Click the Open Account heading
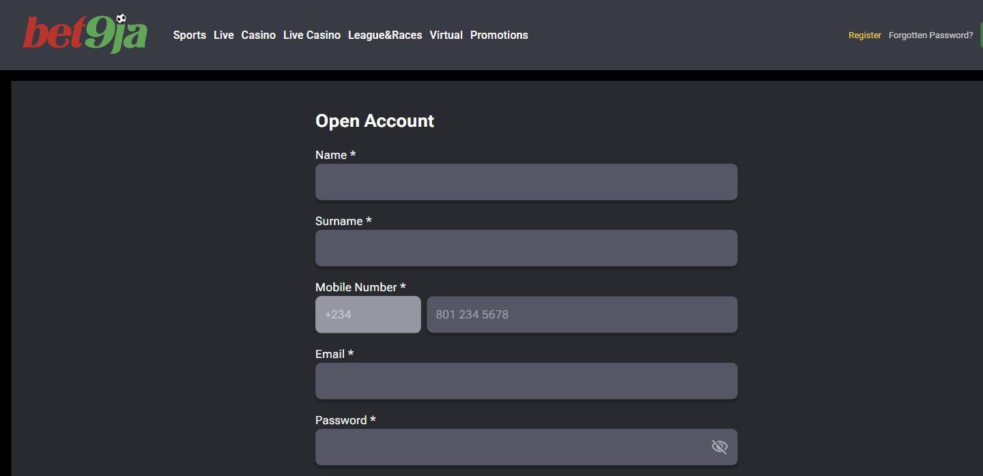Image resolution: width=983 pixels, height=476 pixels. click(x=375, y=121)
